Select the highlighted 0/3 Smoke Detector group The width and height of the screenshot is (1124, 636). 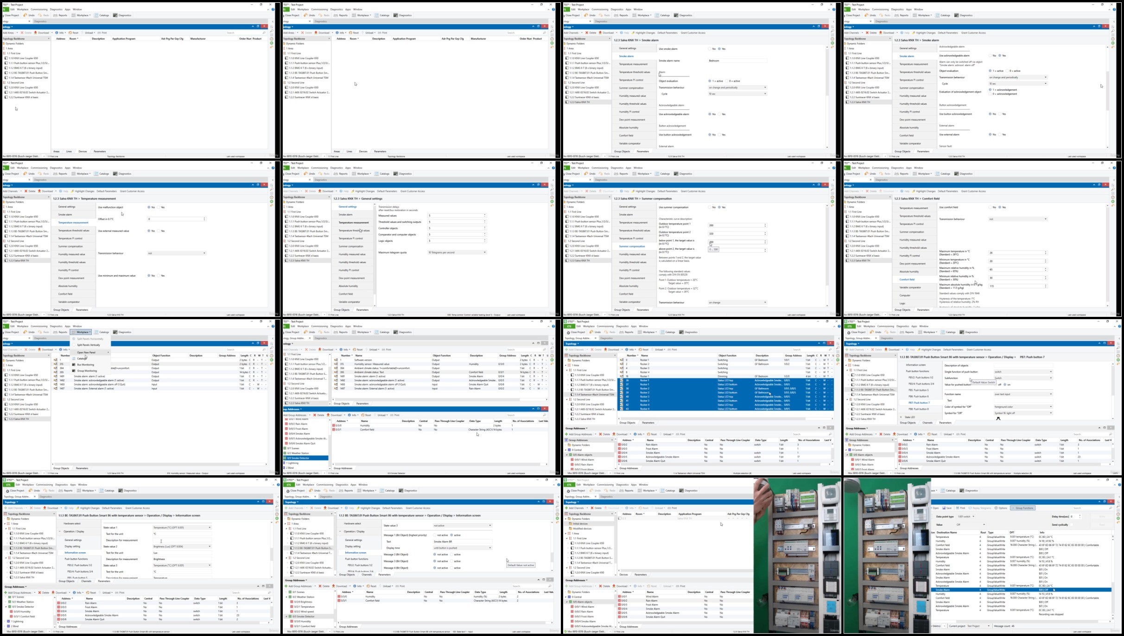point(306,458)
